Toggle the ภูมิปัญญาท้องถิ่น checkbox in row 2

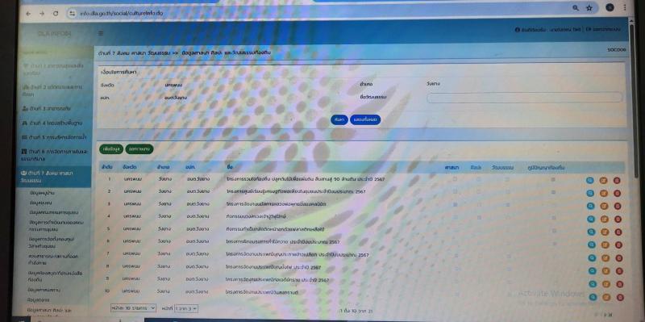(x=553, y=192)
